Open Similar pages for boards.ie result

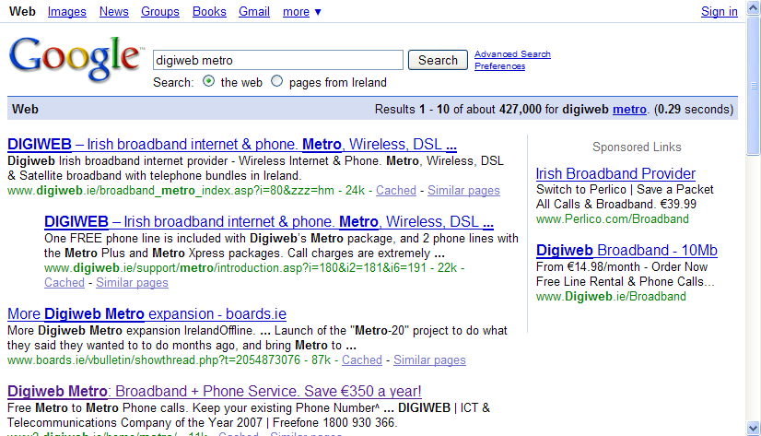coord(429,359)
